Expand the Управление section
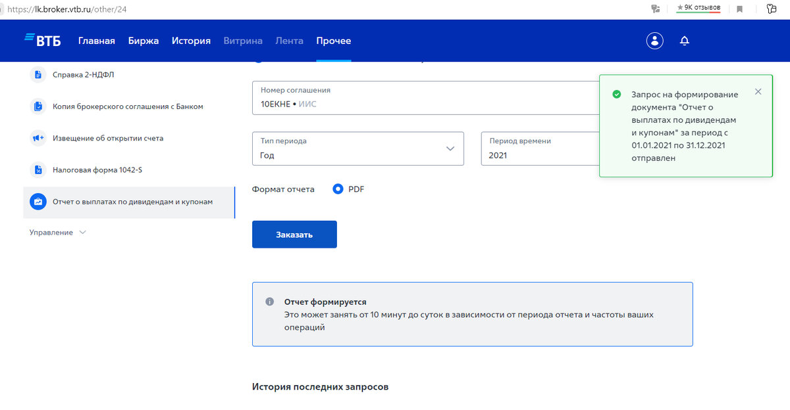790x410 pixels. (58, 233)
